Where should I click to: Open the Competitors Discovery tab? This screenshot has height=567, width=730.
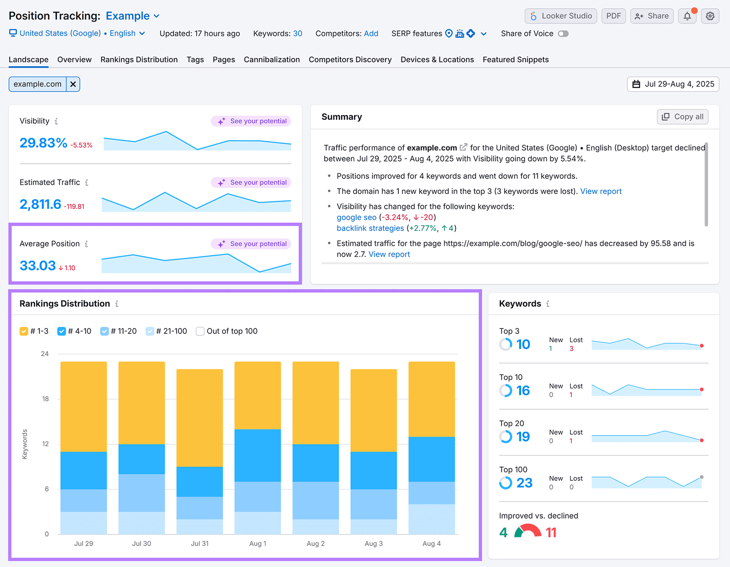click(350, 59)
